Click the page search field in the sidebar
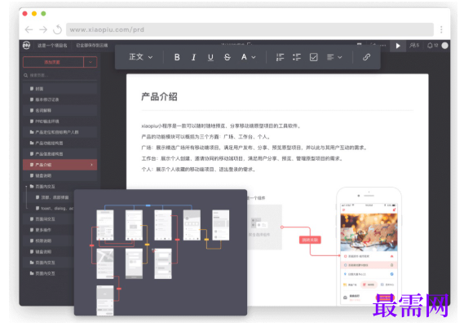Viewport: 464px width, 331px height. pos(60,76)
